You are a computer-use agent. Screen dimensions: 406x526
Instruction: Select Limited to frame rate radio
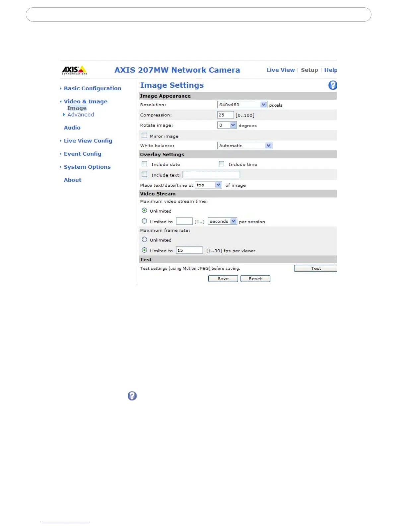click(x=144, y=250)
